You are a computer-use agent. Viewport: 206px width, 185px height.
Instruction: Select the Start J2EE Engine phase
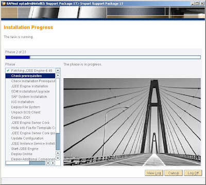coord(25,149)
